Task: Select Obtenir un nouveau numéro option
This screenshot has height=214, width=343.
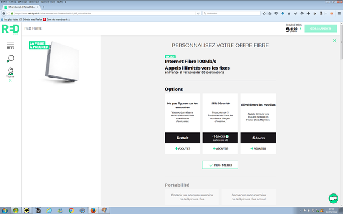Action: click(192, 197)
